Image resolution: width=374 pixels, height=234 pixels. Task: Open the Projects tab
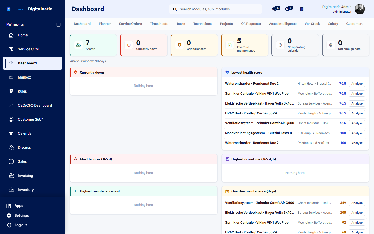coord(226,24)
